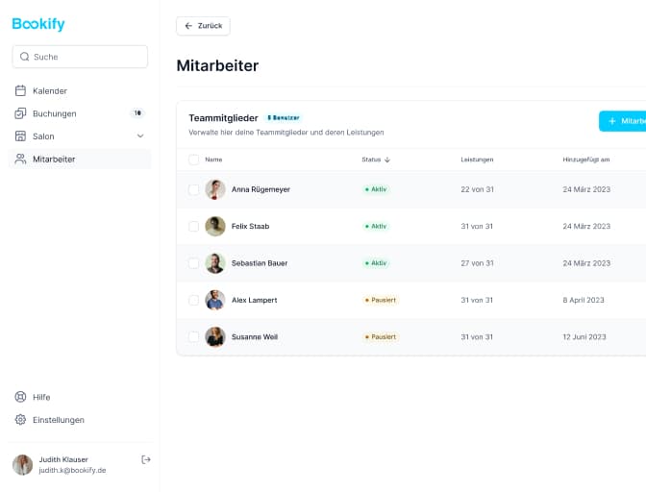Tick the checkbox next to Susanne Weil

pyautogui.click(x=193, y=337)
